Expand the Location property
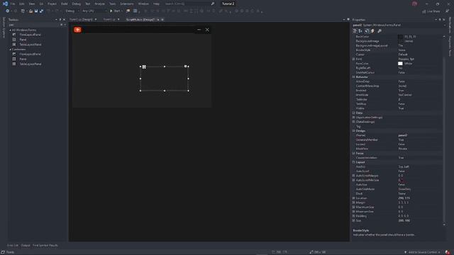Viewport: 454px width, 255px height. pos(353,198)
